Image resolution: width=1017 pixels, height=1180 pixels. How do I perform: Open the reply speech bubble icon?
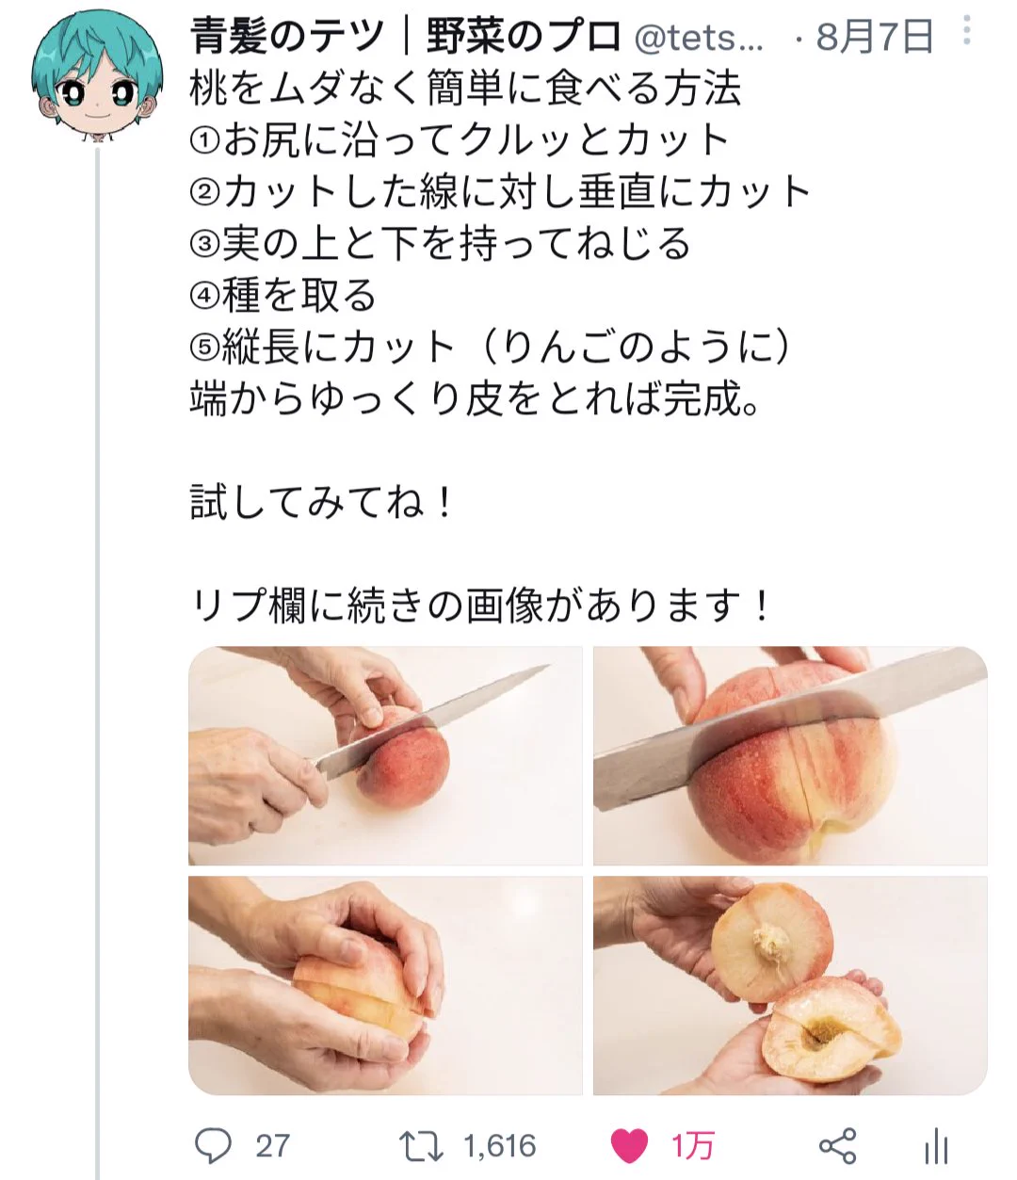coord(213,1146)
